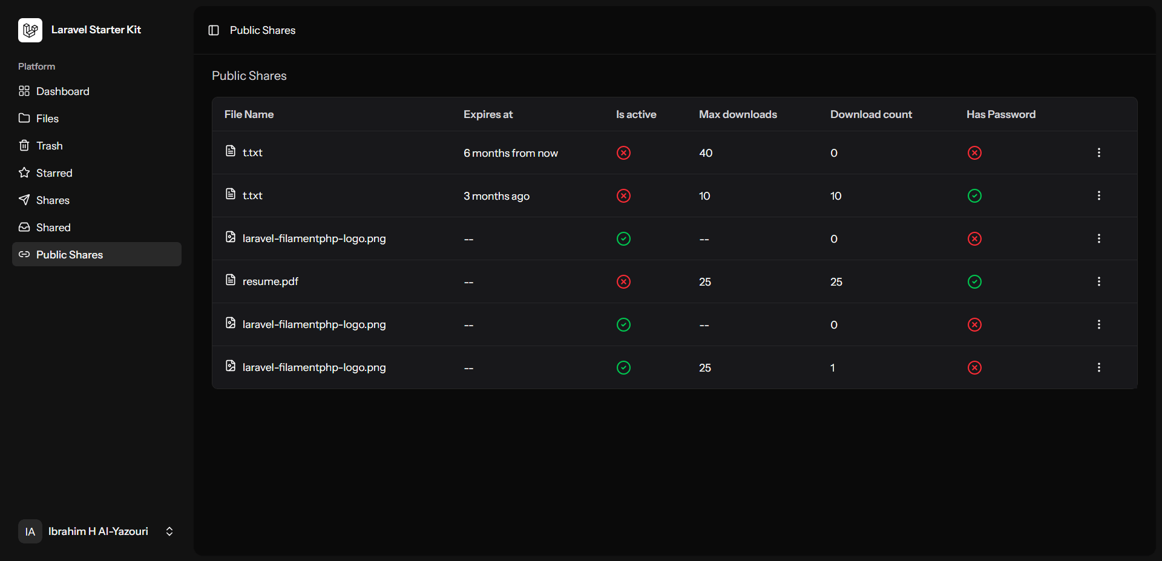This screenshot has height=561, width=1162.
Task: Click no-password icon for t.txt with 40 max downloads
Action: 974,153
